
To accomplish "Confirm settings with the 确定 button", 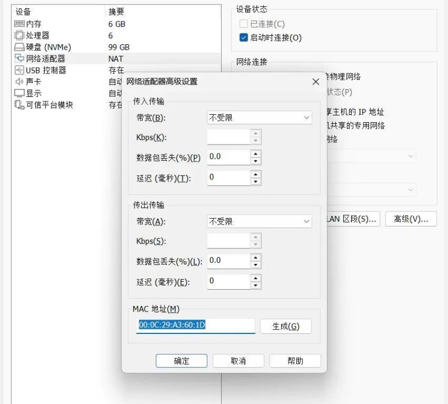I will 181,361.
